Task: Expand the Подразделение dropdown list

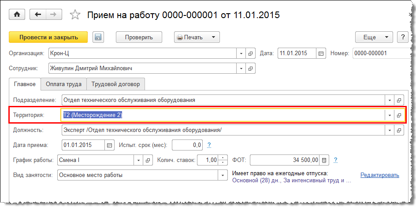Action: pos(390,100)
